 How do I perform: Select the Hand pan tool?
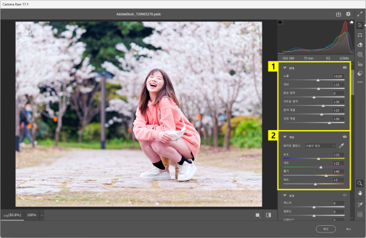pyautogui.click(x=360, y=193)
